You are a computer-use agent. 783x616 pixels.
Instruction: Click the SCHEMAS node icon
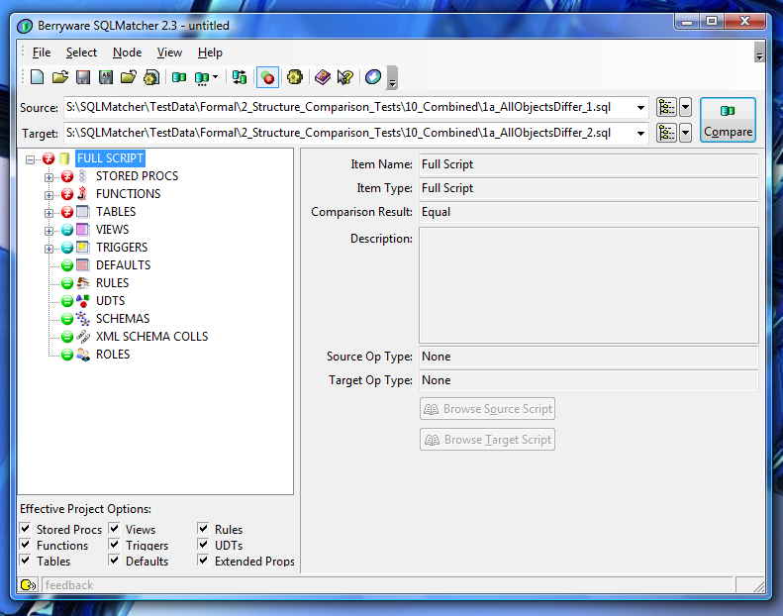(x=83, y=319)
